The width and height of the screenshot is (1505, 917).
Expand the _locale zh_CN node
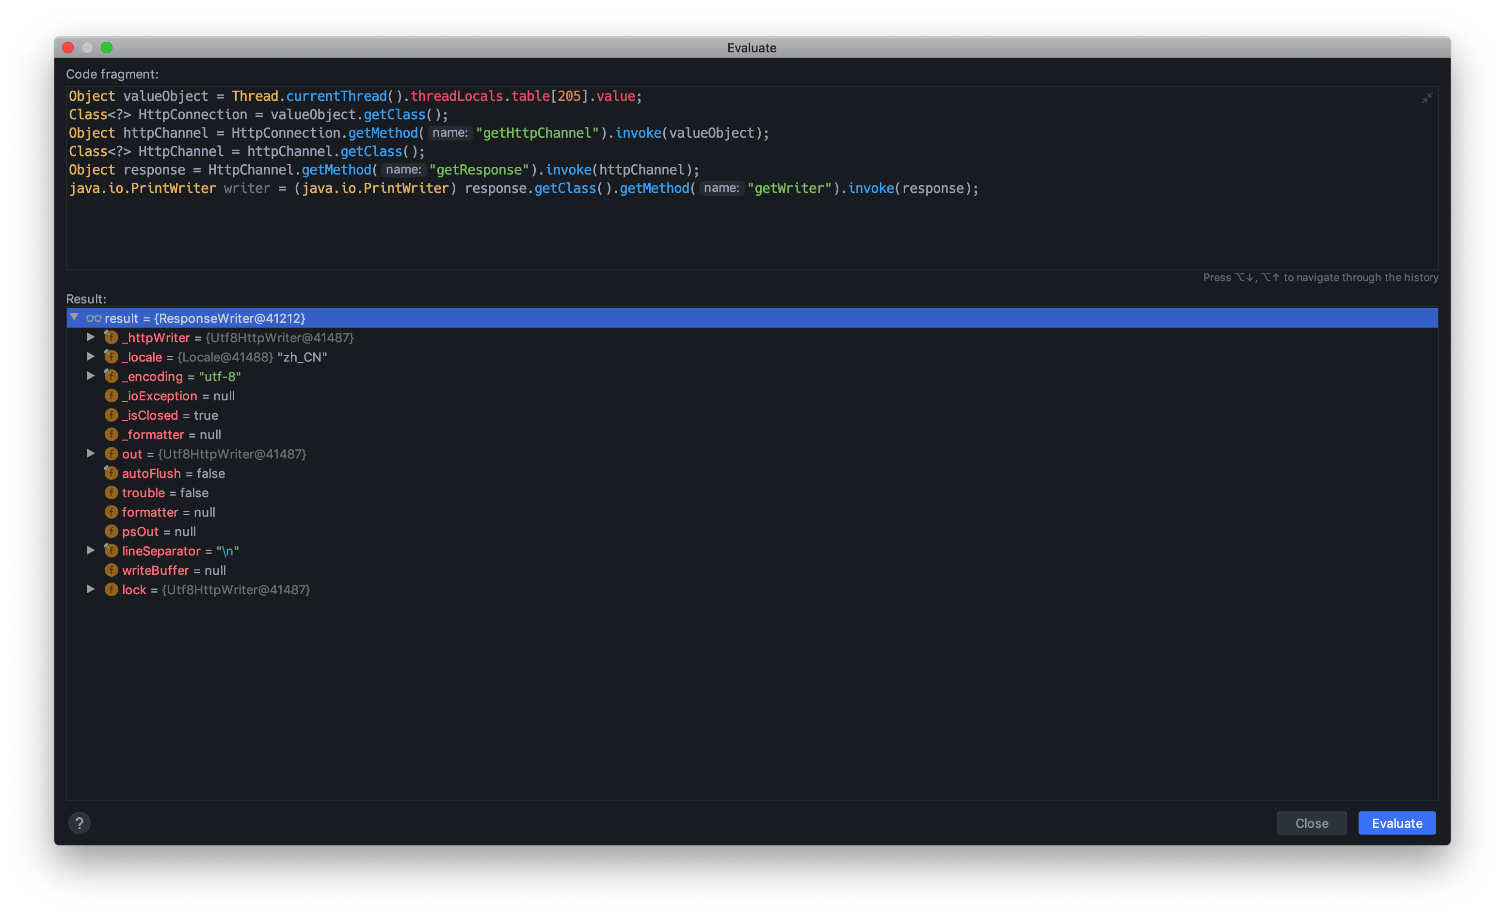(91, 357)
